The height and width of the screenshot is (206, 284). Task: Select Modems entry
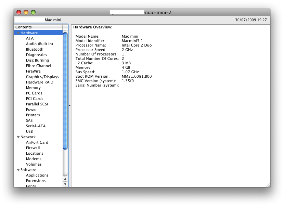(x=34, y=159)
